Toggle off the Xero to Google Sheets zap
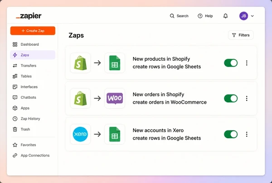Screen dimensions: 272x183 pos(231,134)
